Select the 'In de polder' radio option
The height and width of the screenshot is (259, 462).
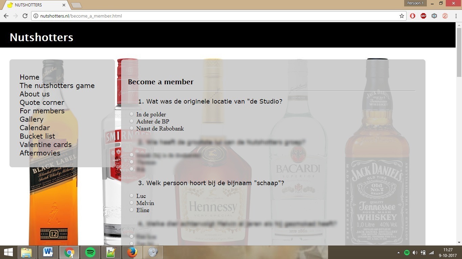tap(132, 114)
